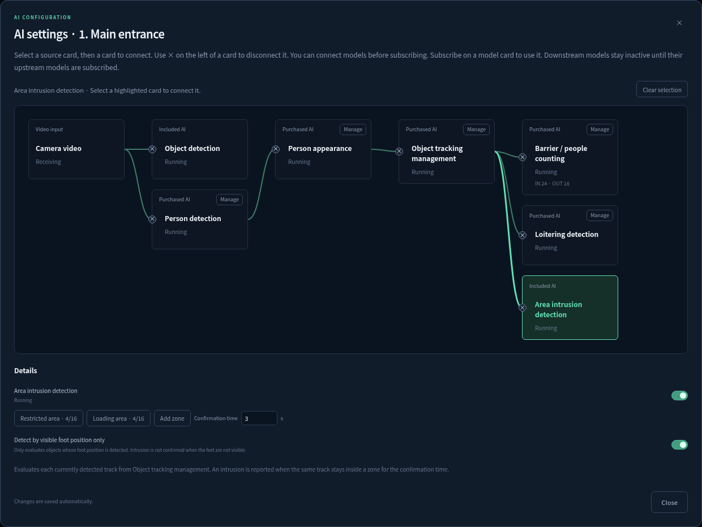Select the Camera video source card
The width and height of the screenshot is (702, 527).
point(76,149)
